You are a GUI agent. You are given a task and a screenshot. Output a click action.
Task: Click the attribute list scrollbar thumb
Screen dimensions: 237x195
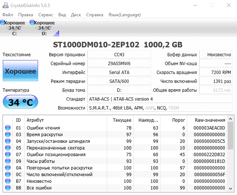point(231,136)
